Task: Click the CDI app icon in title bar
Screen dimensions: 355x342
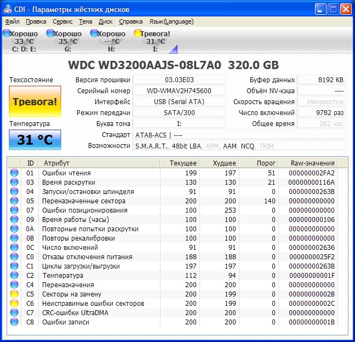Action: 8,9
